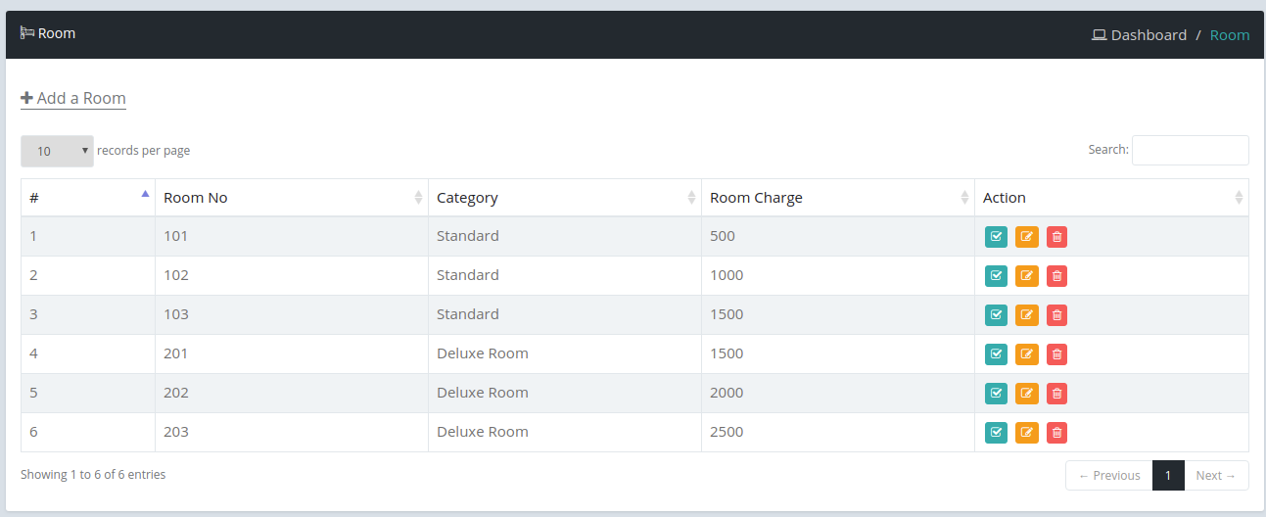Click the green check icon for room 201
Viewport: 1266px width, 517px height.
click(996, 354)
